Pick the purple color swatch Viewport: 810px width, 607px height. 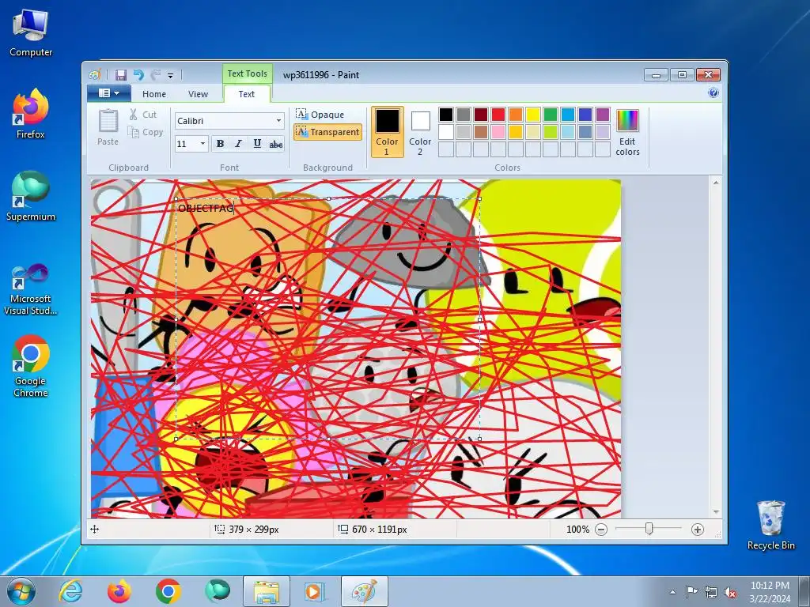(x=602, y=114)
